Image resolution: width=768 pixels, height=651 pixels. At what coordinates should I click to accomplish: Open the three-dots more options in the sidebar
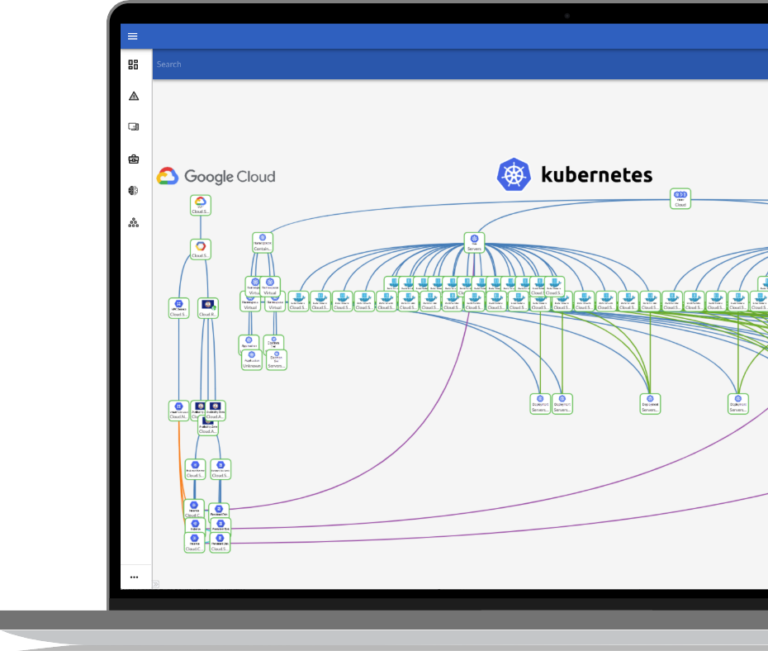tap(135, 577)
